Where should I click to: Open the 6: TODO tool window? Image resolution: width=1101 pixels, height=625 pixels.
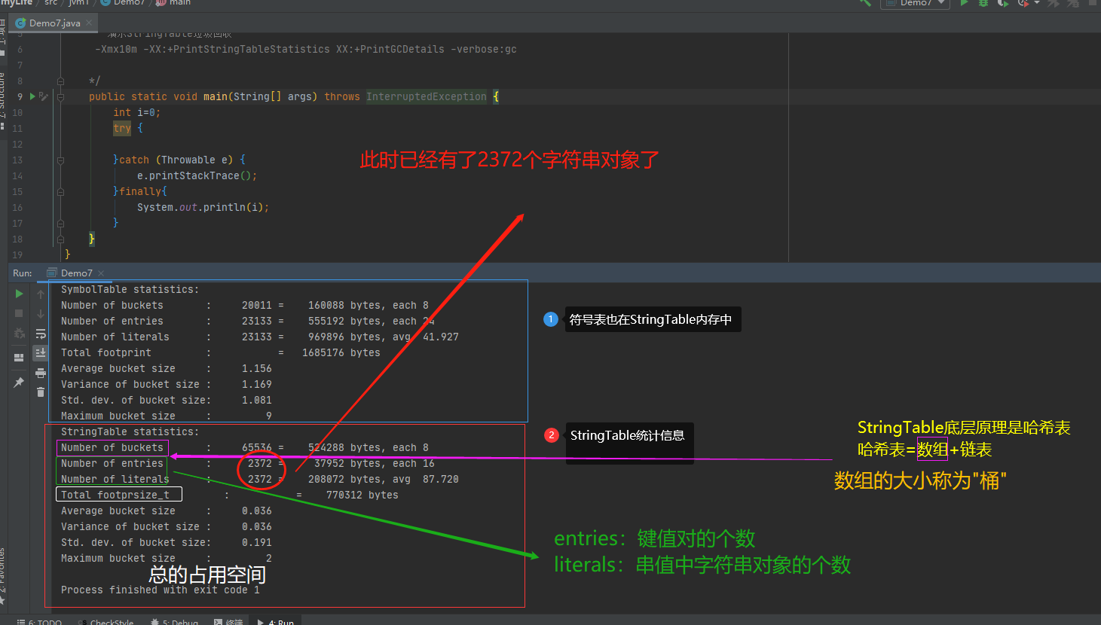[39, 622]
